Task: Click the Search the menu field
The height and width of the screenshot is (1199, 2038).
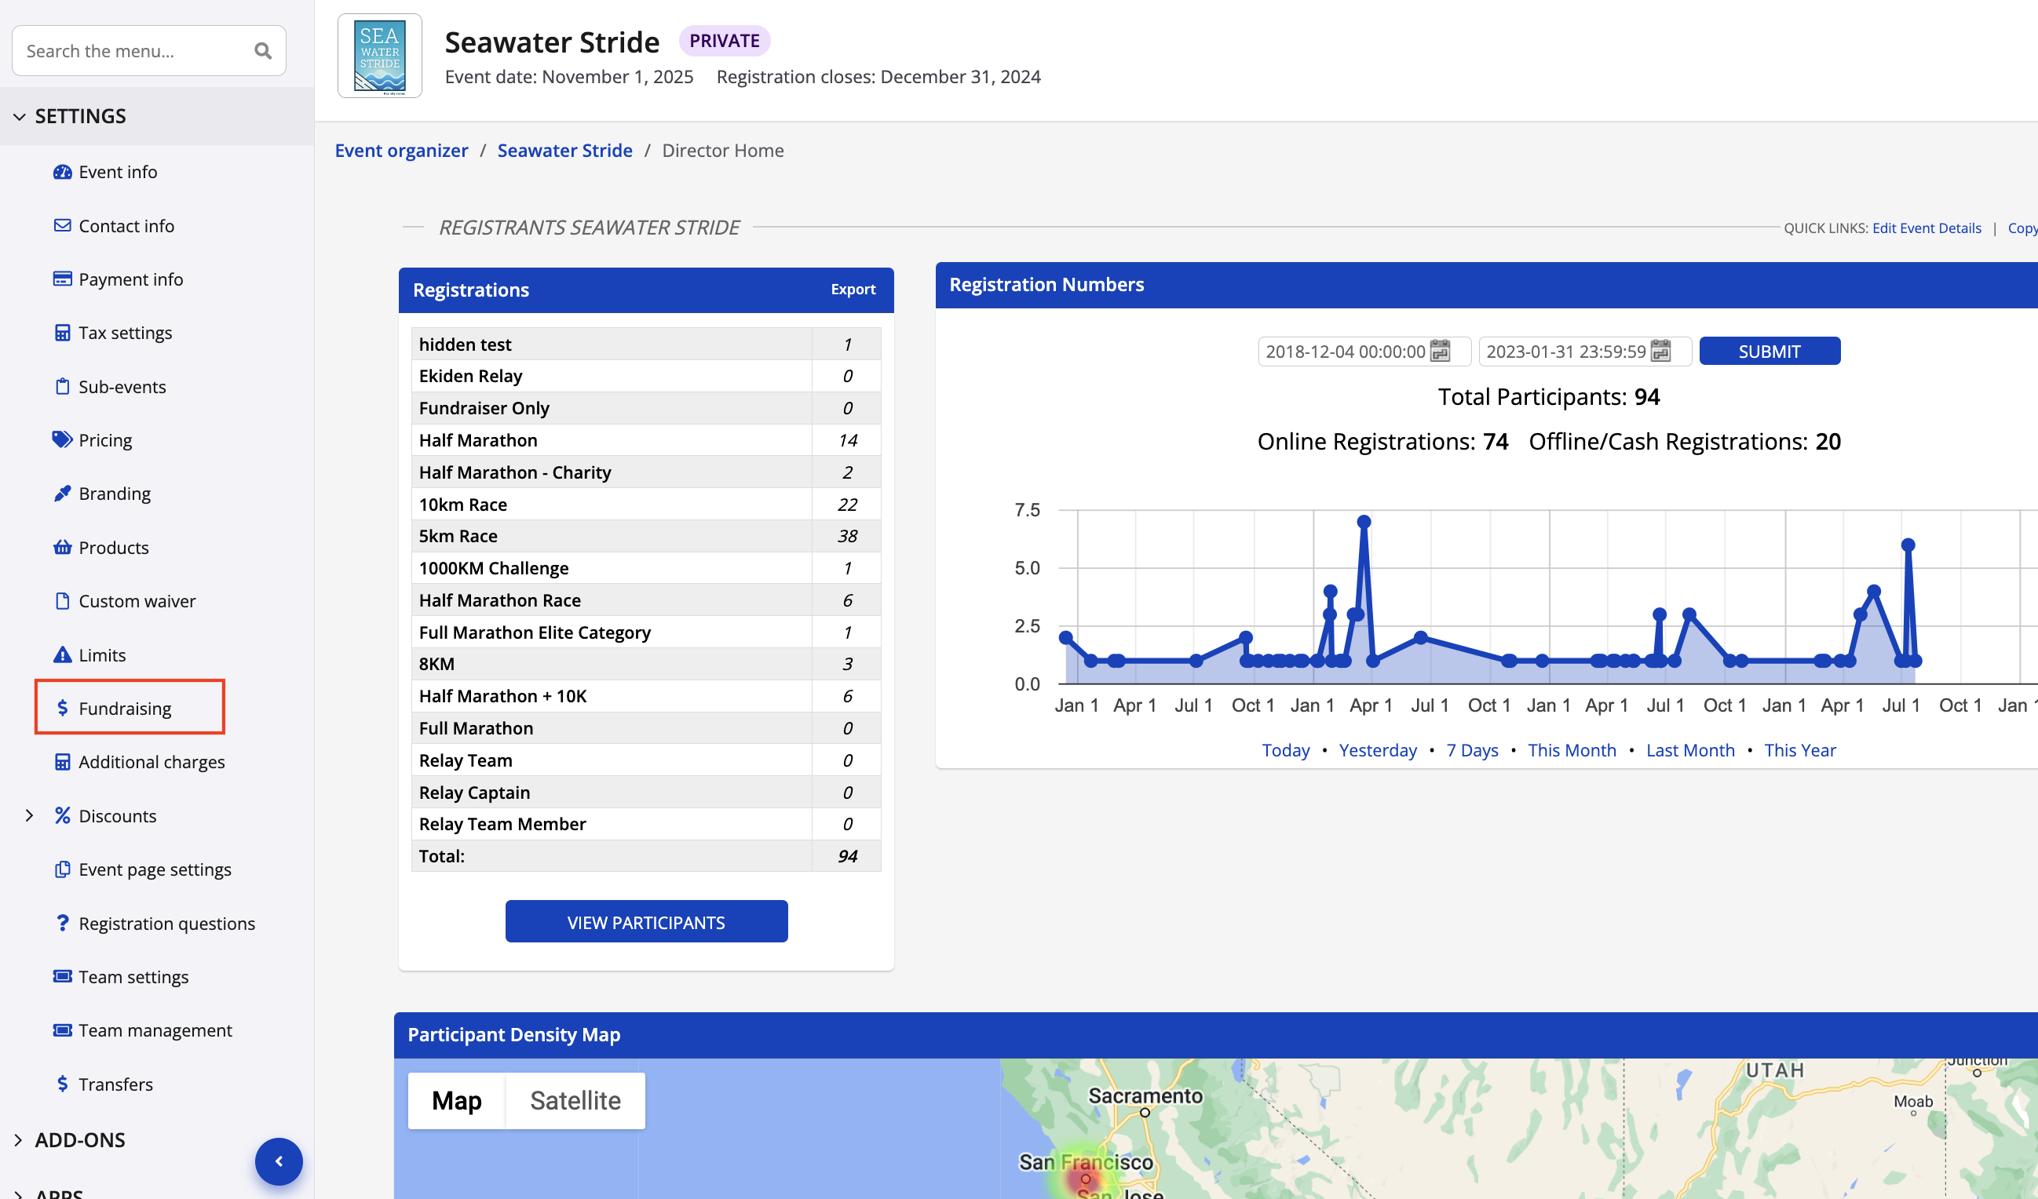Action: (x=130, y=51)
